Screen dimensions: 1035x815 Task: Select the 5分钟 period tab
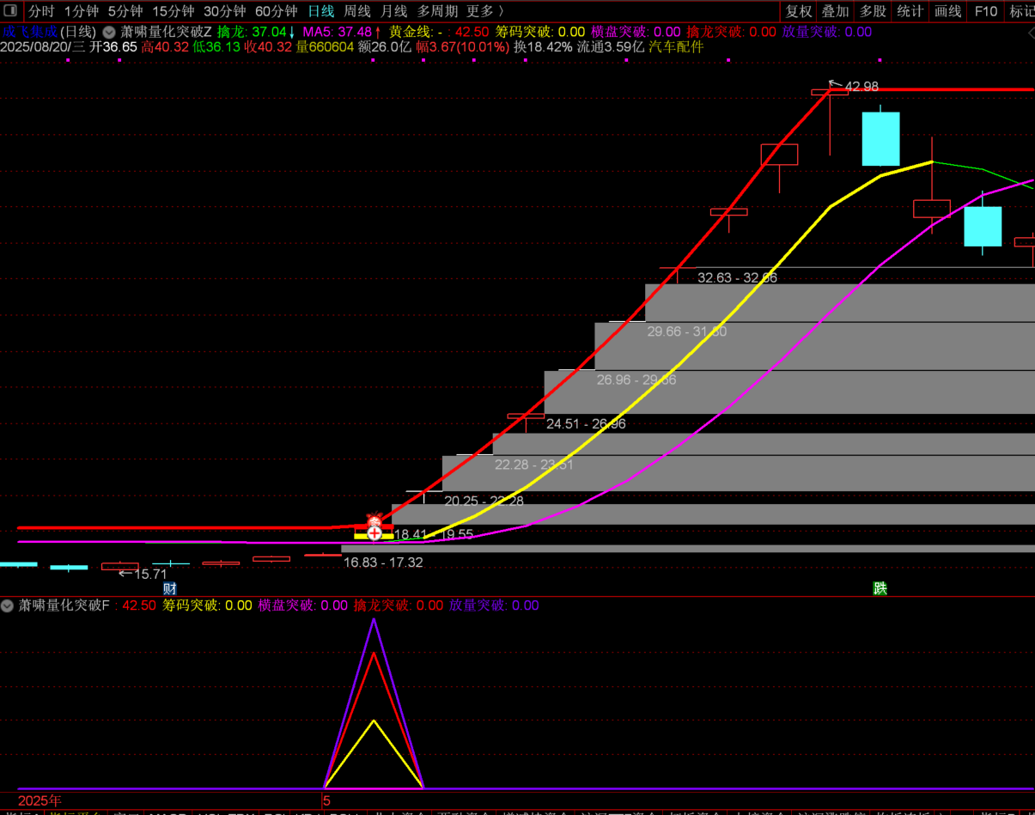pyautogui.click(x=125, y=11)
